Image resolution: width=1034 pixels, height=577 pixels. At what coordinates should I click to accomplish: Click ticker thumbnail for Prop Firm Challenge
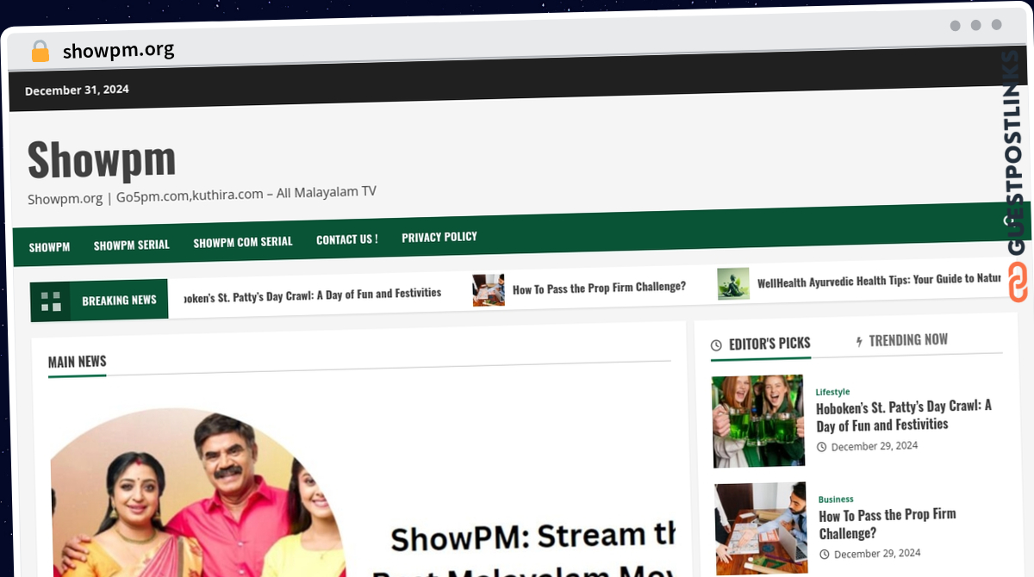coord(489,290)
